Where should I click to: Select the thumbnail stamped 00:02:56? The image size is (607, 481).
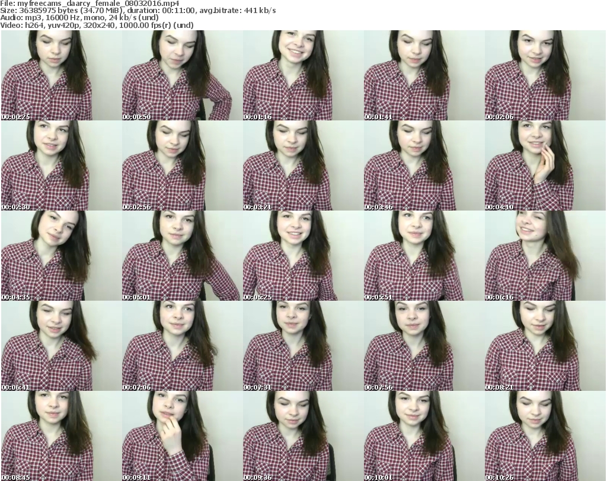click(183, 165)
